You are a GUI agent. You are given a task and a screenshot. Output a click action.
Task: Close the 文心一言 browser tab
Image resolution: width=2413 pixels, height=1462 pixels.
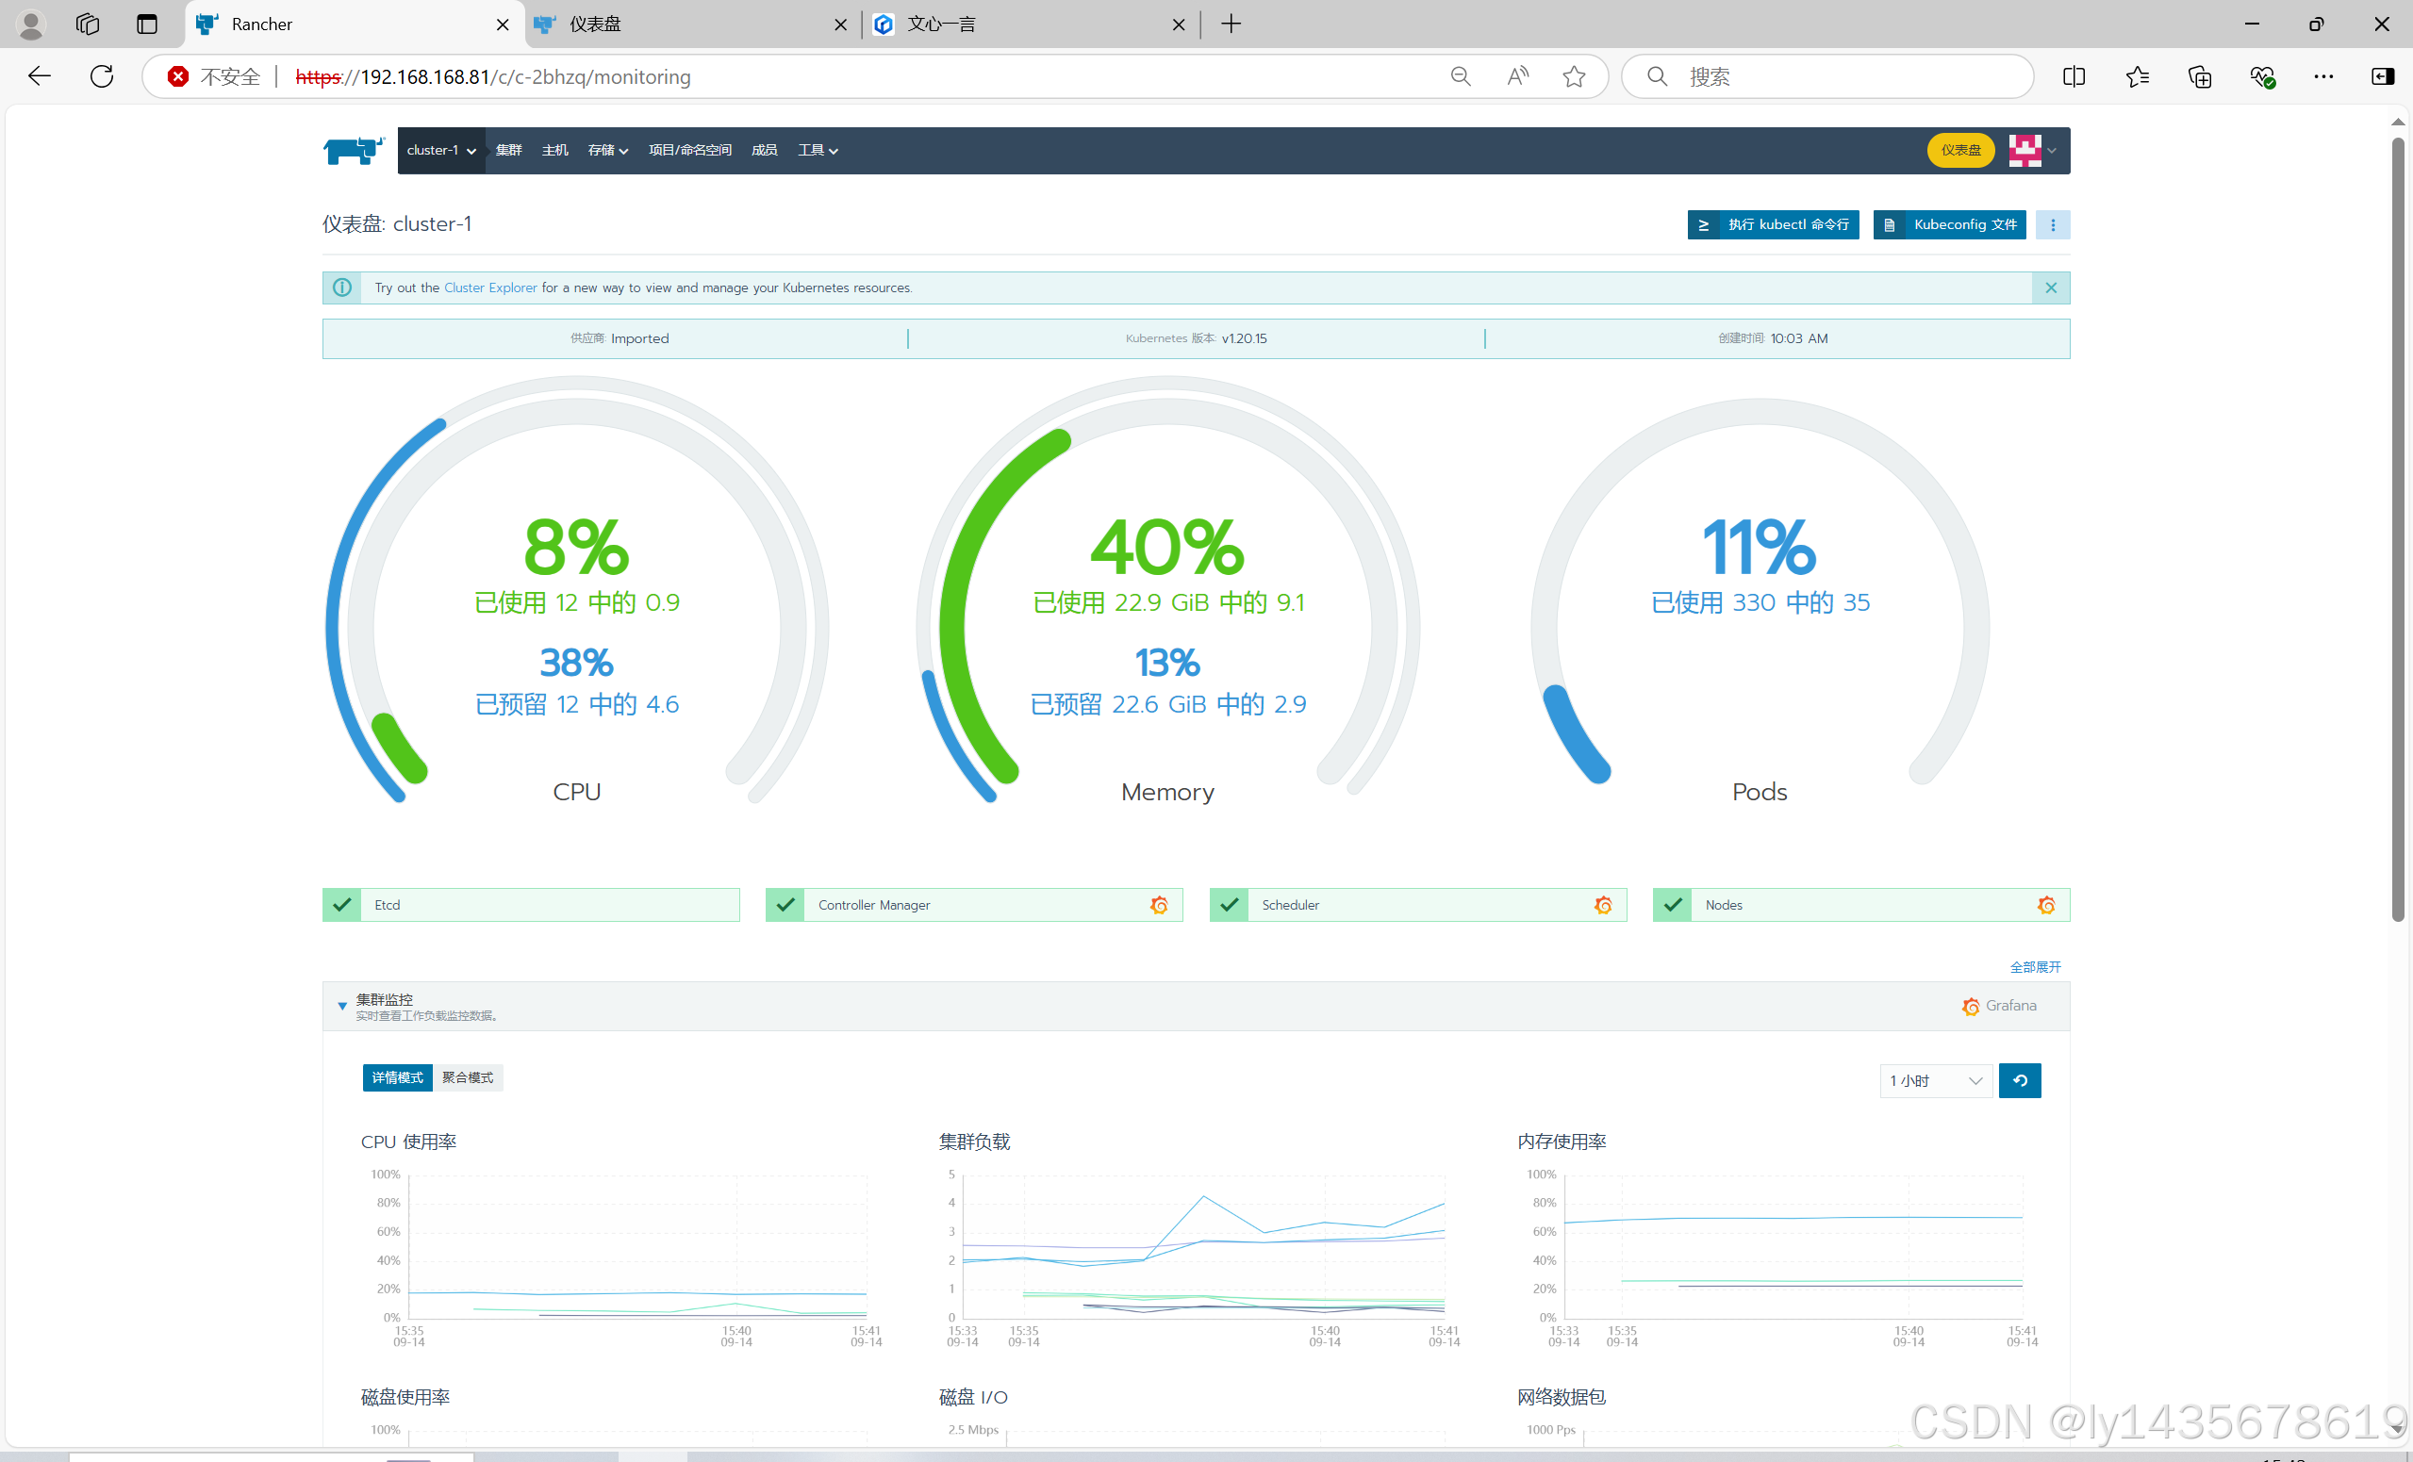pyautogui.click(x=1179, y=25)
